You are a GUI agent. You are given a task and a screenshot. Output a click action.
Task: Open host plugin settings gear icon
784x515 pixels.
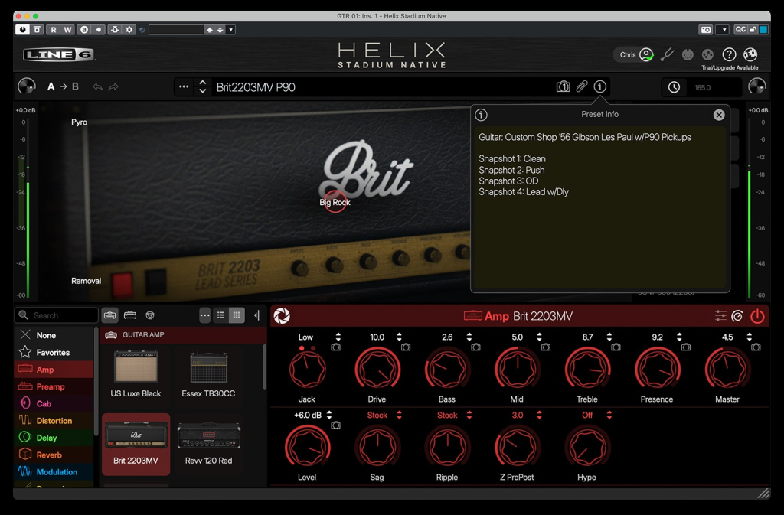[129, 30]
